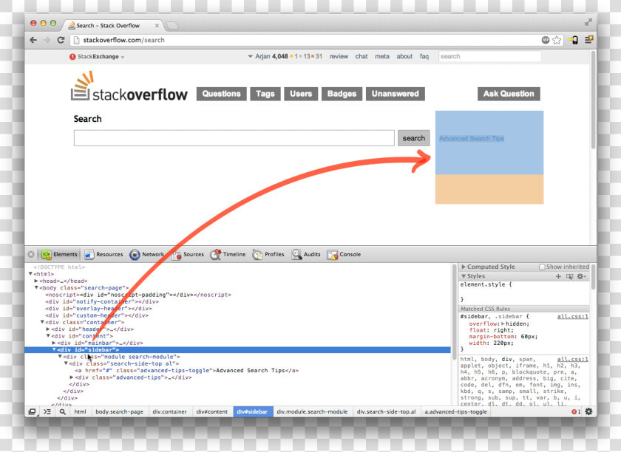Collapse the body search-page node
Image resolution: width=621 pixels, height=452 pixels.
point(36,288)
